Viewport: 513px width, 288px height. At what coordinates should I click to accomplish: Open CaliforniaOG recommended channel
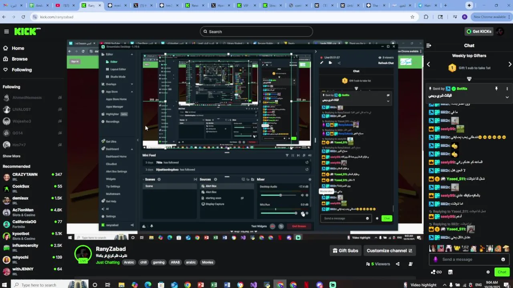click(x=32, y=224)
